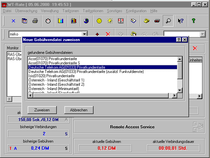Click the sun icon

[x=110, y=21]
